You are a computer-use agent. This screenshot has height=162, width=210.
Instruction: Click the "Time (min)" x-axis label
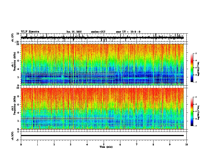click(x=106, y=147)
